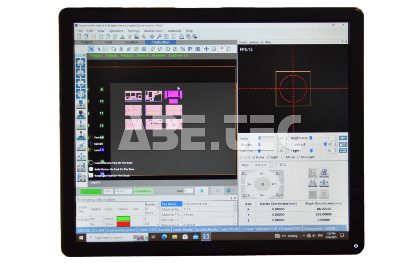
Task: Click the magnifier search icon in main toolbar
Action: [x=159, y=36]
